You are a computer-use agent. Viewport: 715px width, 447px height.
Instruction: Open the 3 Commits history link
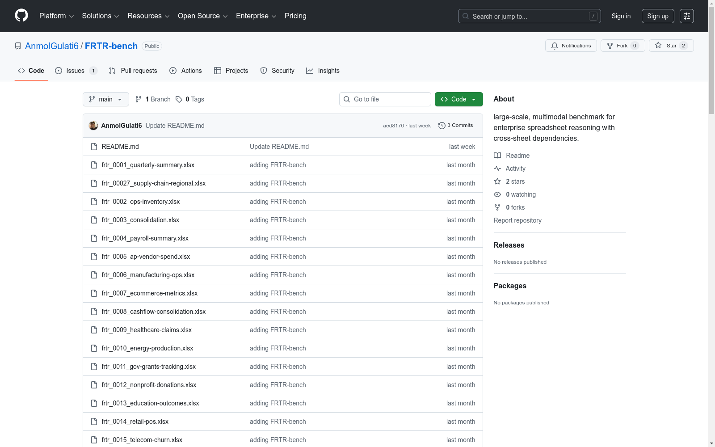tap(456, 126)
